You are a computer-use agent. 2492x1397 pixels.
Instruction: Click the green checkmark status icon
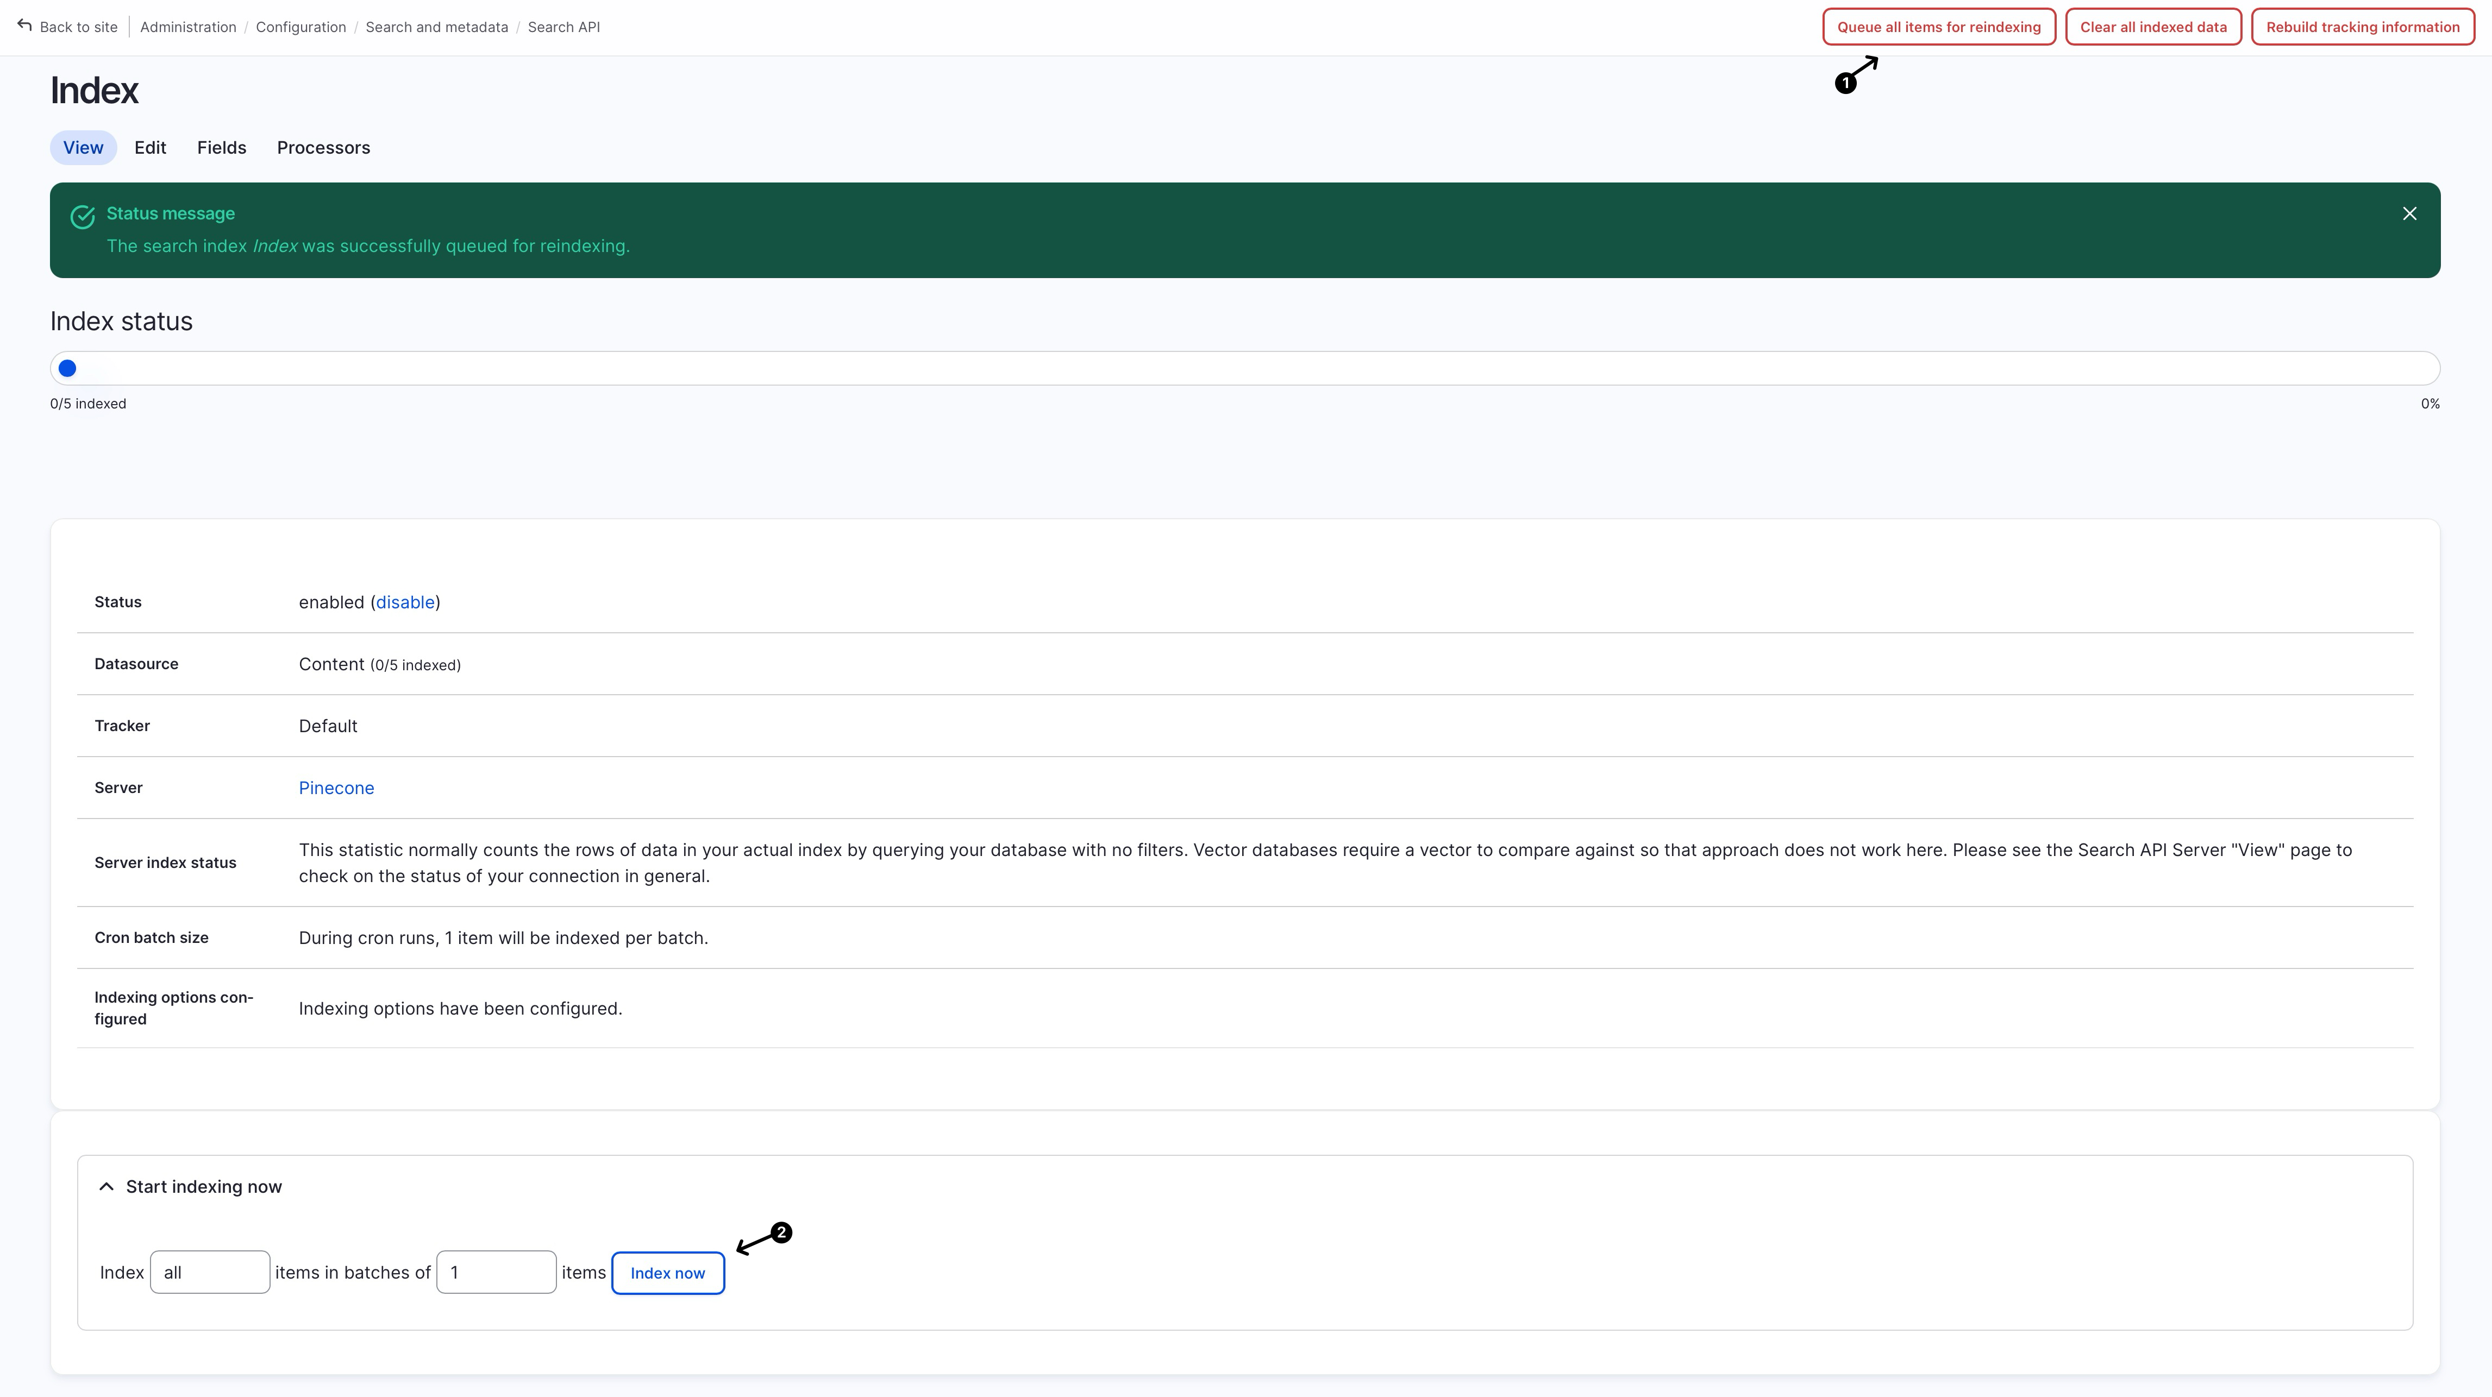(82, 217)
